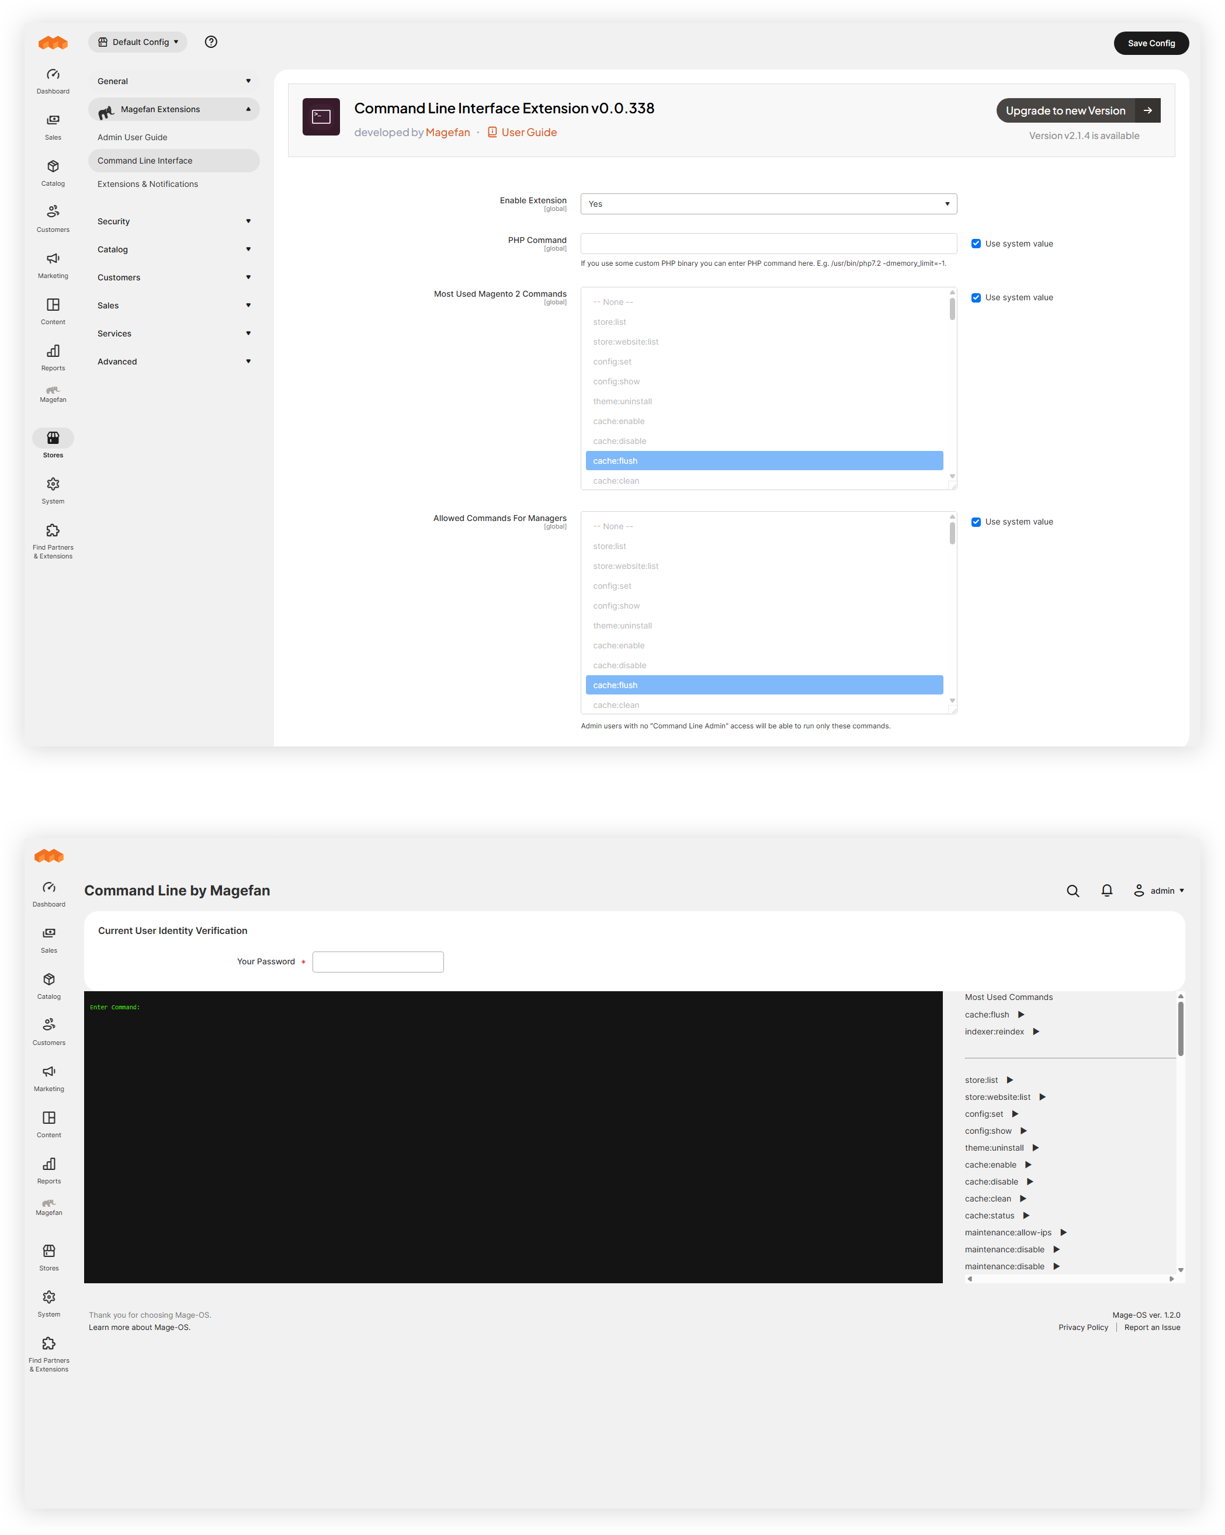Toggle Most Used Commands use system value
1225x1535 pixels.
click(x=976, y=298)
